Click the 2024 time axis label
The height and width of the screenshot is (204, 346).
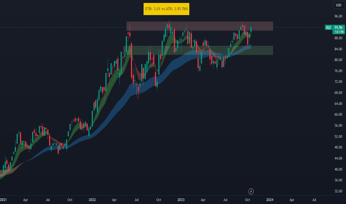coord(270,200)
